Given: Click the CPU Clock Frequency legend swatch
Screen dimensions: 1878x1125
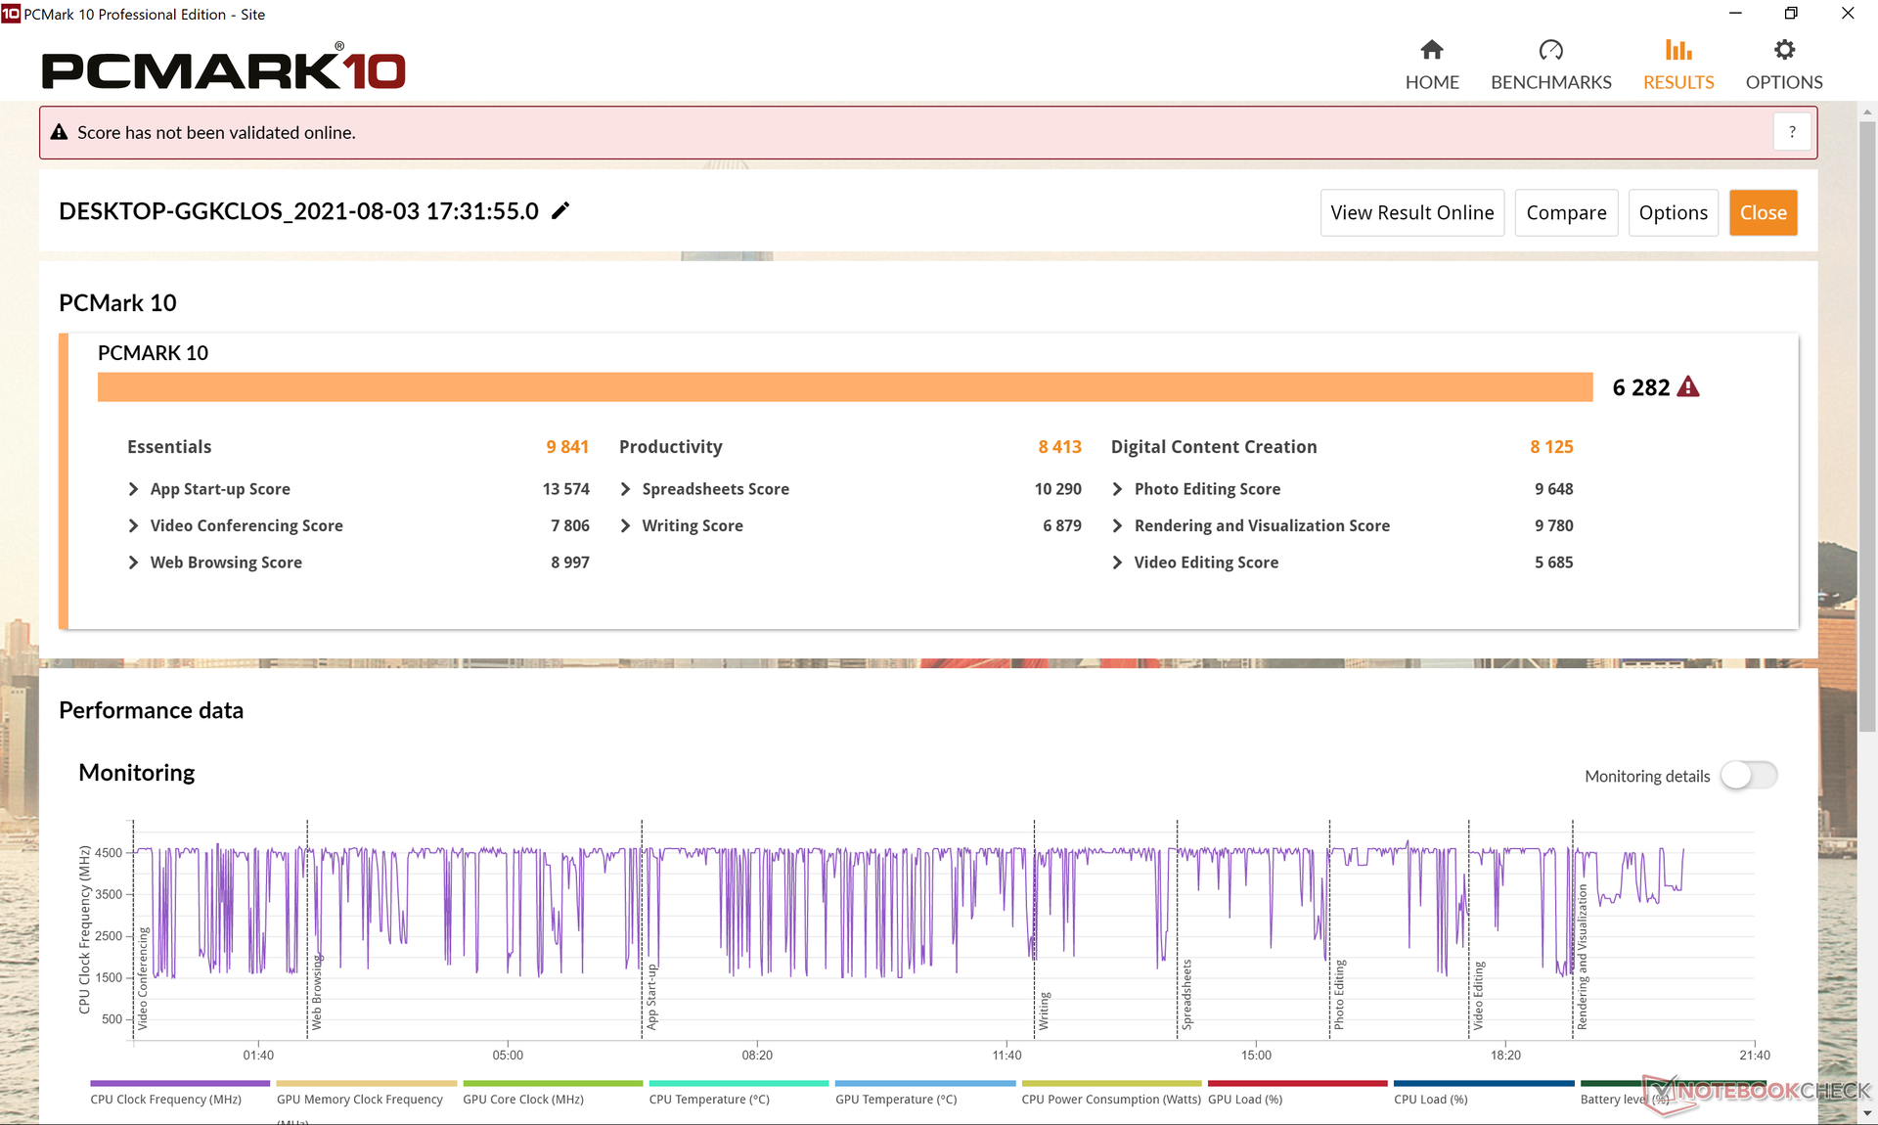Looking at the screenshot, I should pos(180,1083).
